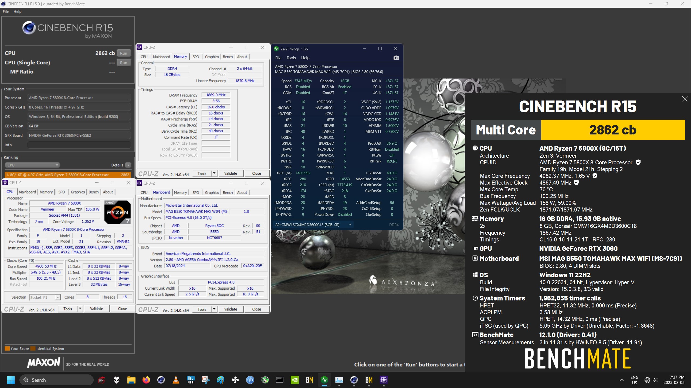This screenshot has width=691, height=388.
Task: Open the Cinebench File menu
Action: (x=6, y=12)
